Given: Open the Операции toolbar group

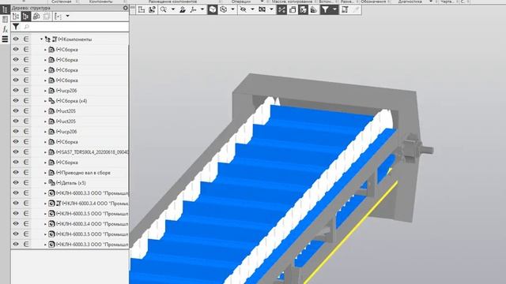Looking at the screenshot, I should pos(240,2).
